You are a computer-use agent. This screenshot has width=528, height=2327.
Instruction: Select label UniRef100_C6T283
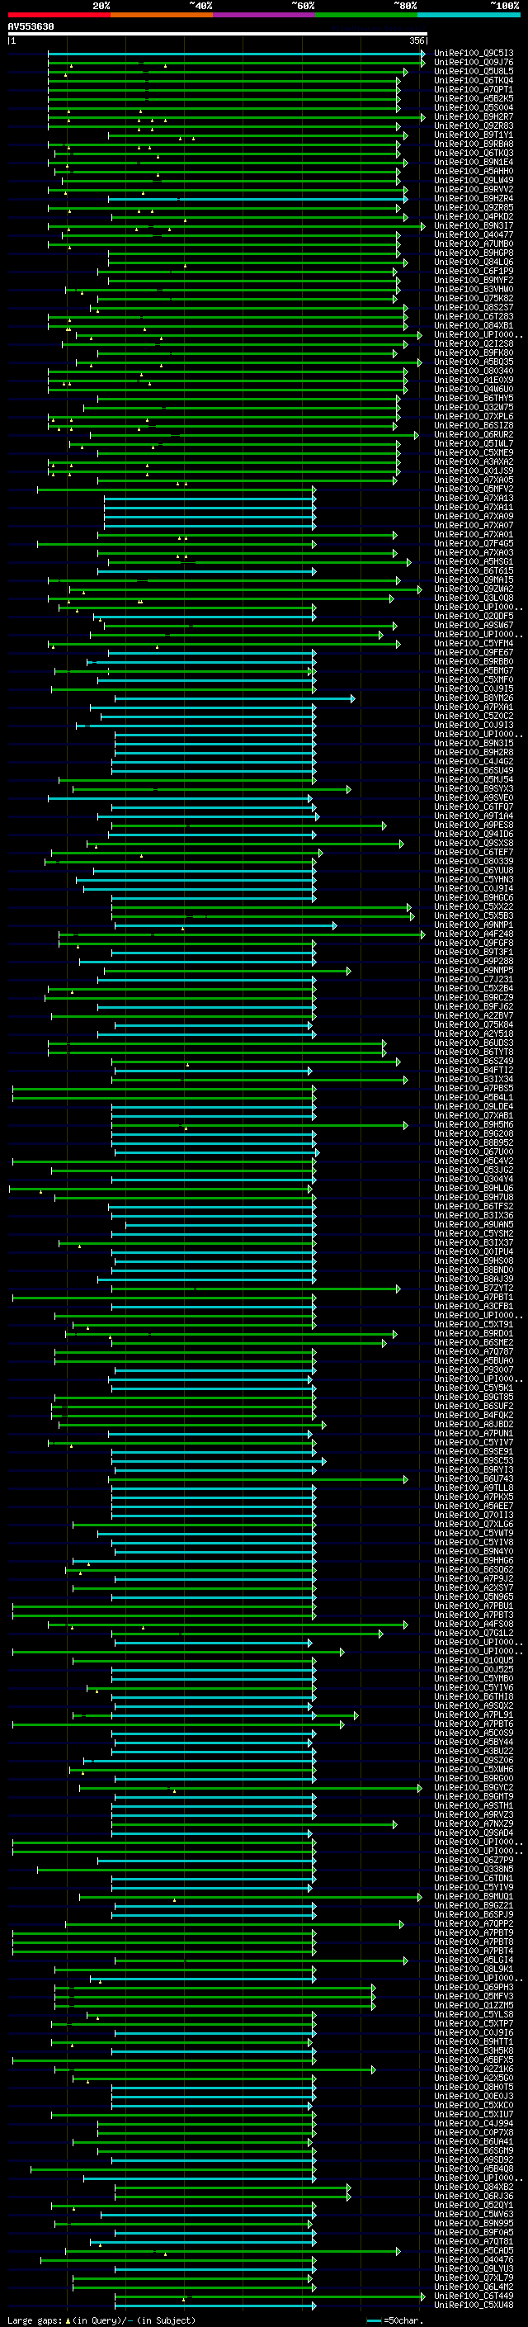(x=474, y=316)
